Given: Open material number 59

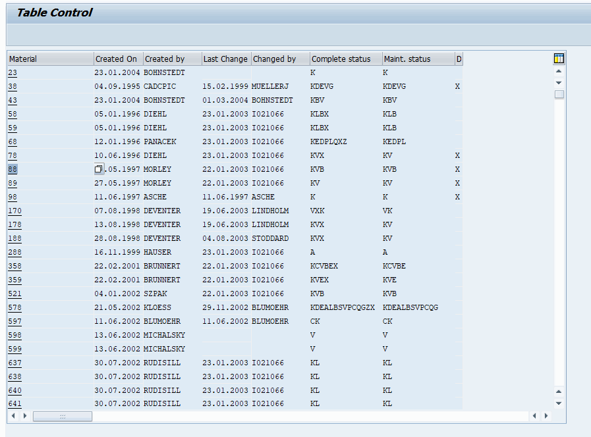Looking at the screenshot, I should pos(13,128).
